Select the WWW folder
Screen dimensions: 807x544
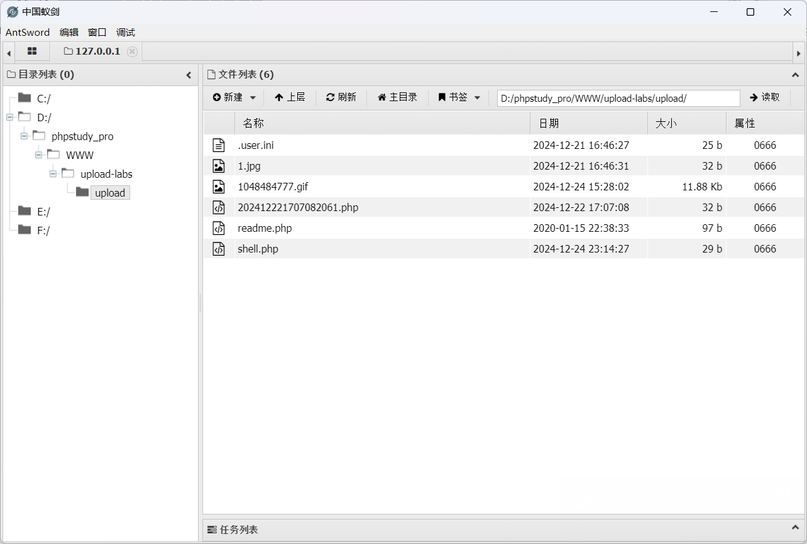pyautogui.click(x=80, y=155)
